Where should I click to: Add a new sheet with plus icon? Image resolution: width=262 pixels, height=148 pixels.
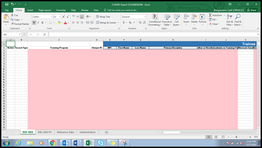pos(106,132)
